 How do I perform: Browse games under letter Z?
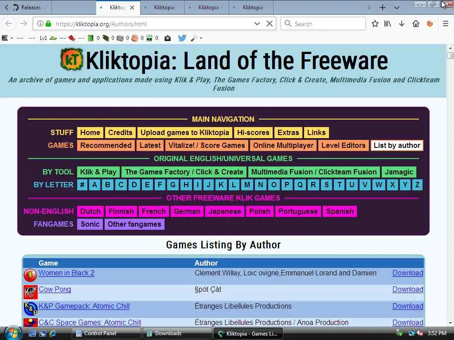pyautogui.click(x=417, y=185)
